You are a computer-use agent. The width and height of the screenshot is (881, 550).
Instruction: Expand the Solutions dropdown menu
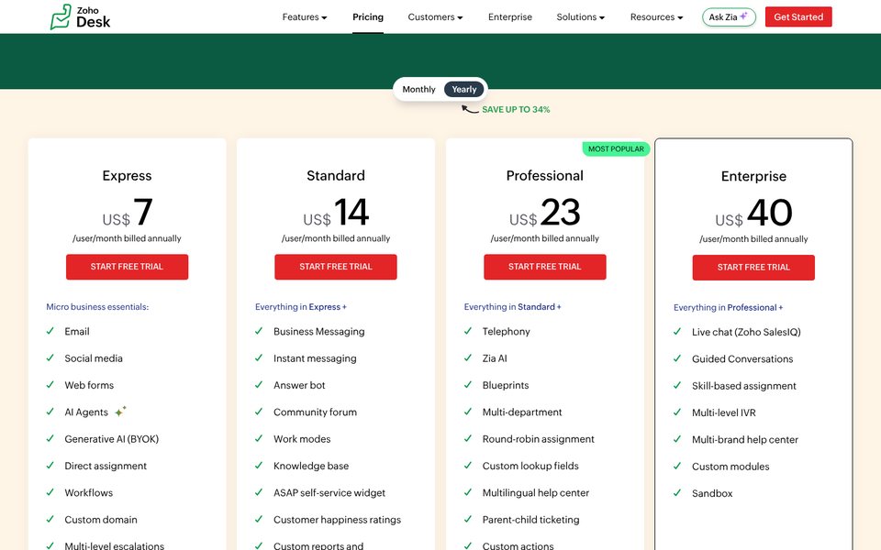click(x=581, y=16)
